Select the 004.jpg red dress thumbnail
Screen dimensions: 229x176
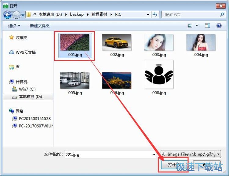(x=201, y=42)
